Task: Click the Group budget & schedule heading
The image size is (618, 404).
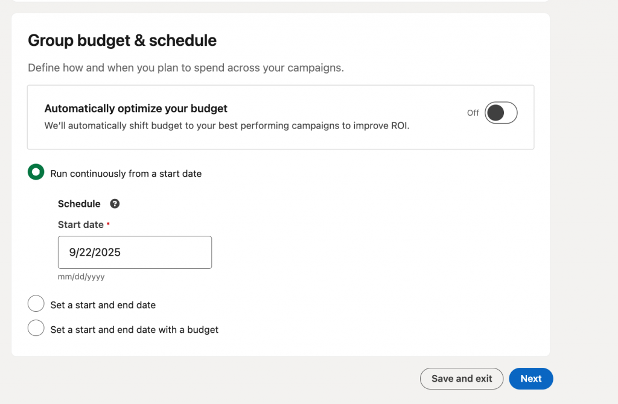Action: point(122,40)
